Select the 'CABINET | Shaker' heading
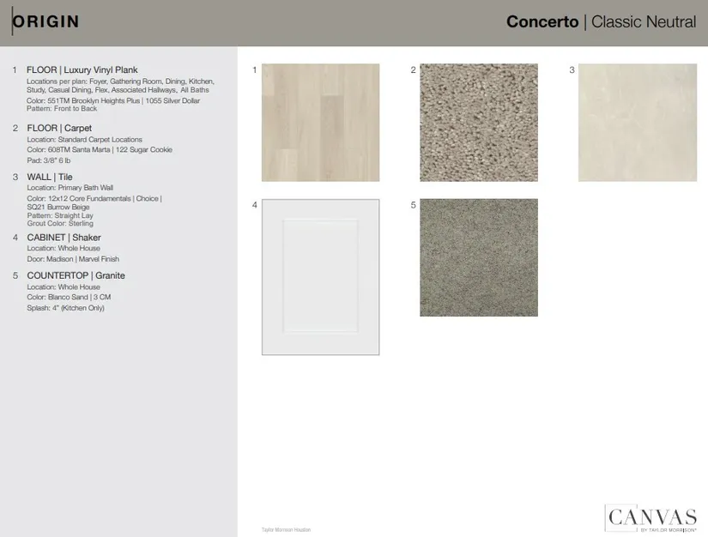 tap(64, 238)
